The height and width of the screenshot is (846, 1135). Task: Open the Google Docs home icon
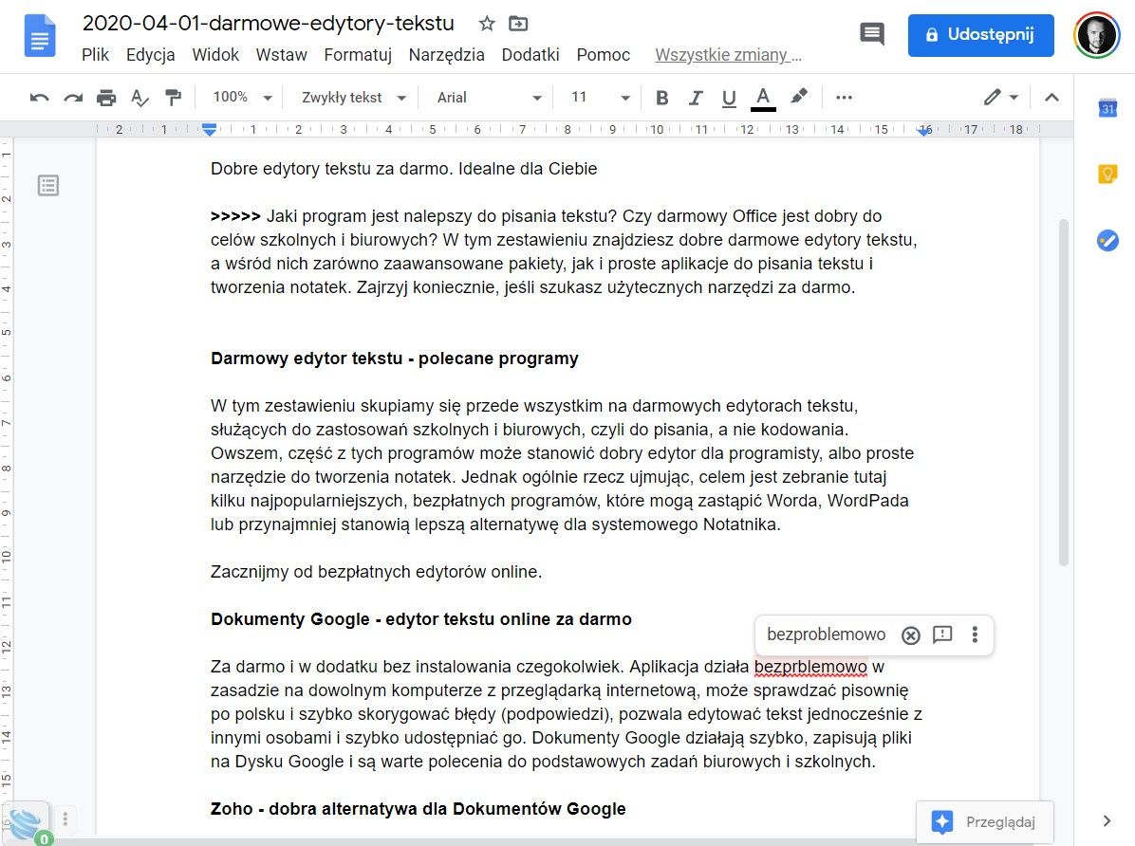[x=40, y=35]
